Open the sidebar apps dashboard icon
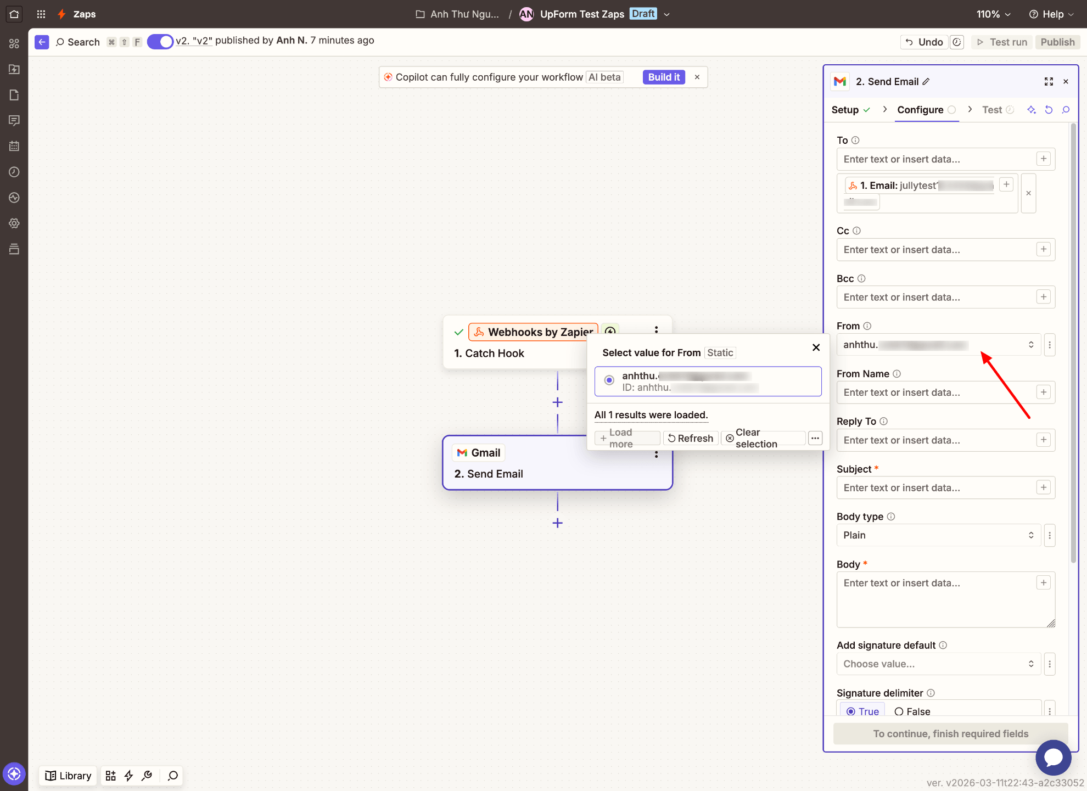Viewport: 1087px width, 791px height. pyautogui.click(x=14, y=43)
